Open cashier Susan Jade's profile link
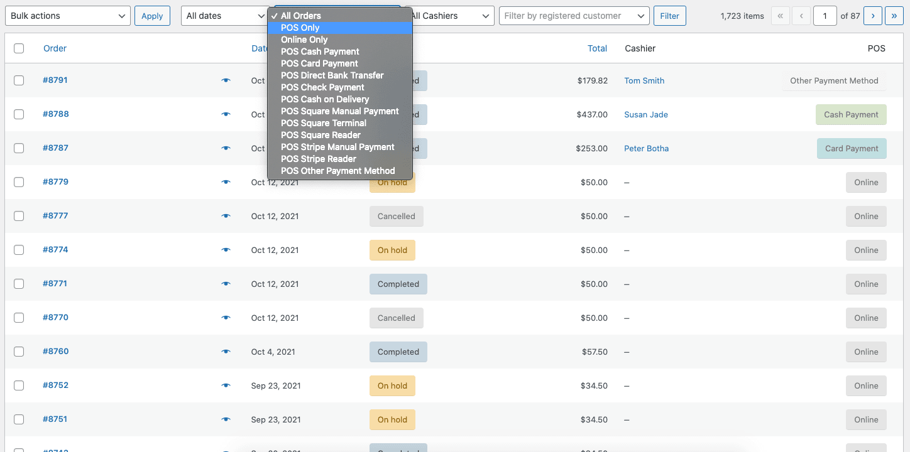The height and width of the screenshot is (452, 910). pos(645,114)
